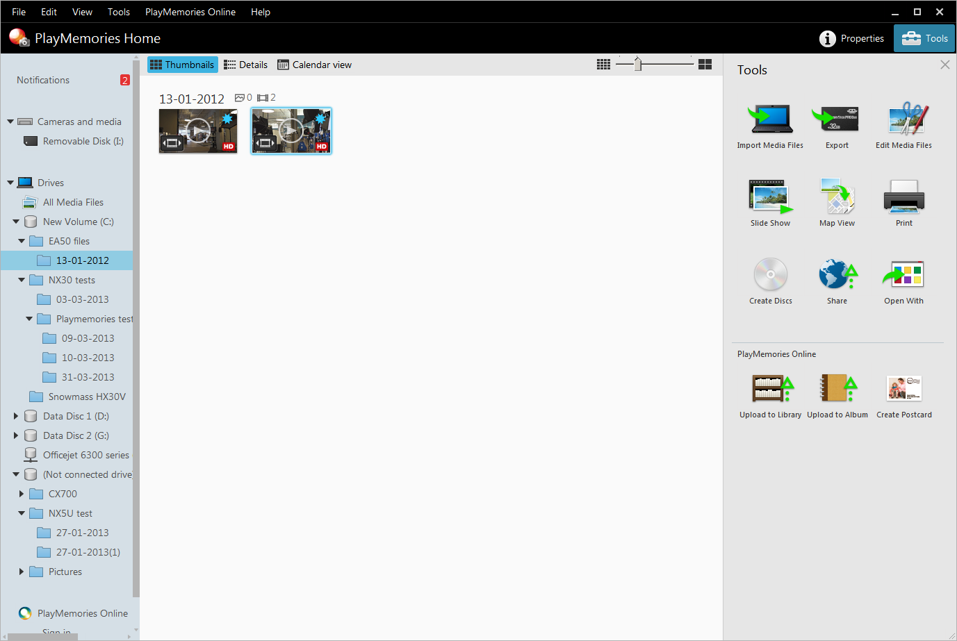This screenshot has height=641, width=957.
Task: Toggle the Tools panel button
Action: [924, 38]
